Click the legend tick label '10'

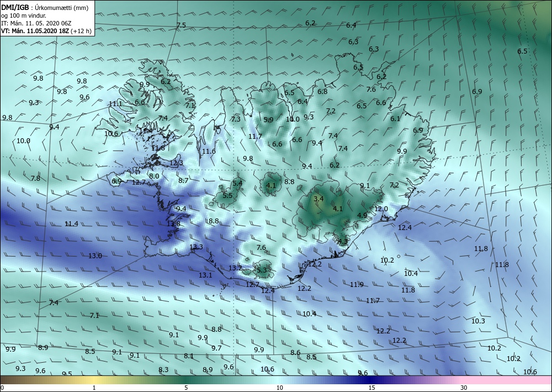[x=279, y=388]
